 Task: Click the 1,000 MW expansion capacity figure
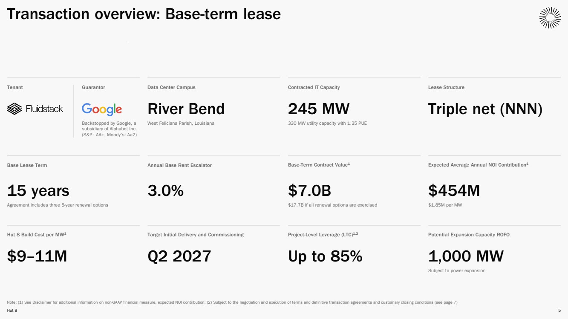pyautogui.click(x=466, y=256)
